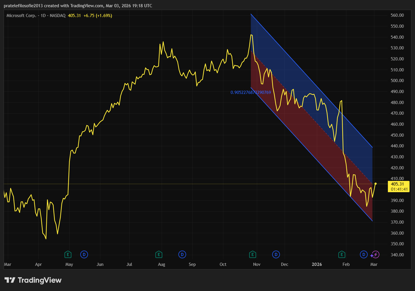Viewport: 415px width, 291px height.
Task: Click the earnings 'E' marker just above the May label
Action: (68, 255)
